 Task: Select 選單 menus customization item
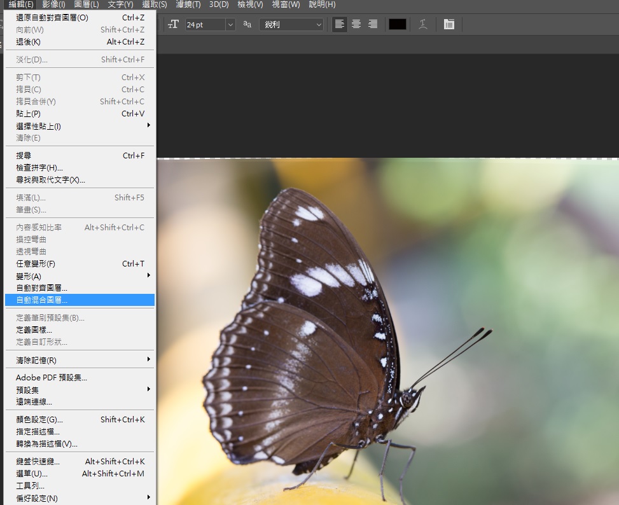click(x=80, y=473)
